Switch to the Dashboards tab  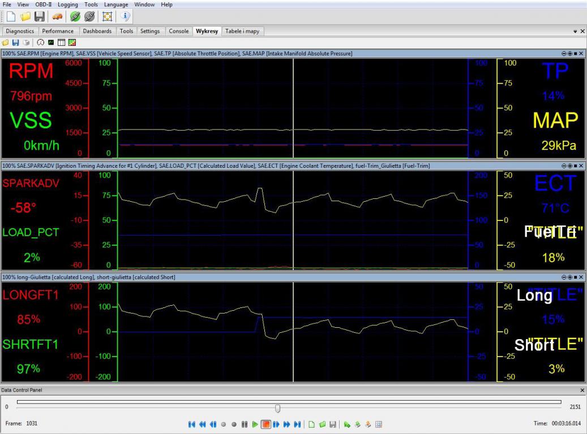(97, 31)
